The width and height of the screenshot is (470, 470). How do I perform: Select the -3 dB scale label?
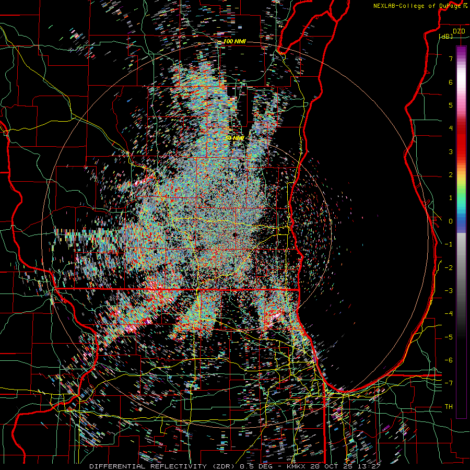(449, 291)
